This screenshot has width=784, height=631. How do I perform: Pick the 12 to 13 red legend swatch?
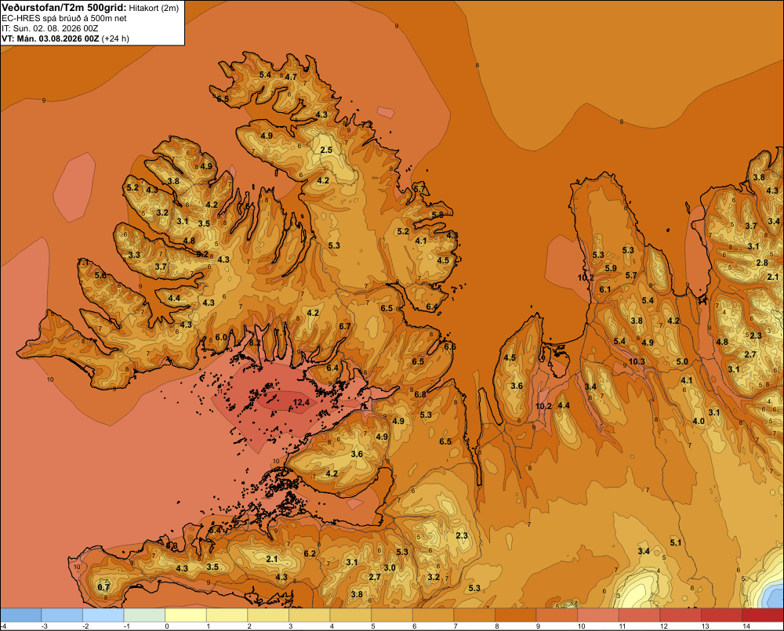(681, 615)
